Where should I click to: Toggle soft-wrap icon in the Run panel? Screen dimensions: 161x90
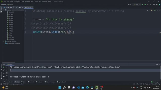(7, 73)
